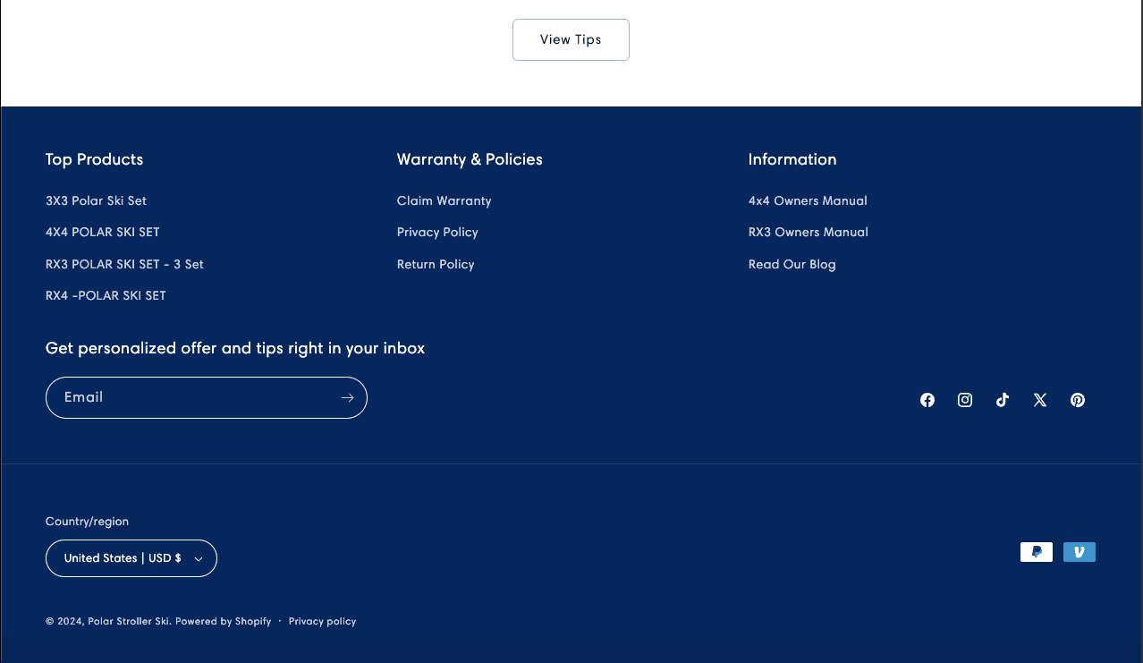Open the TikTok social icon
The height and width of the screenshot is (663, 1143).
1003,400
